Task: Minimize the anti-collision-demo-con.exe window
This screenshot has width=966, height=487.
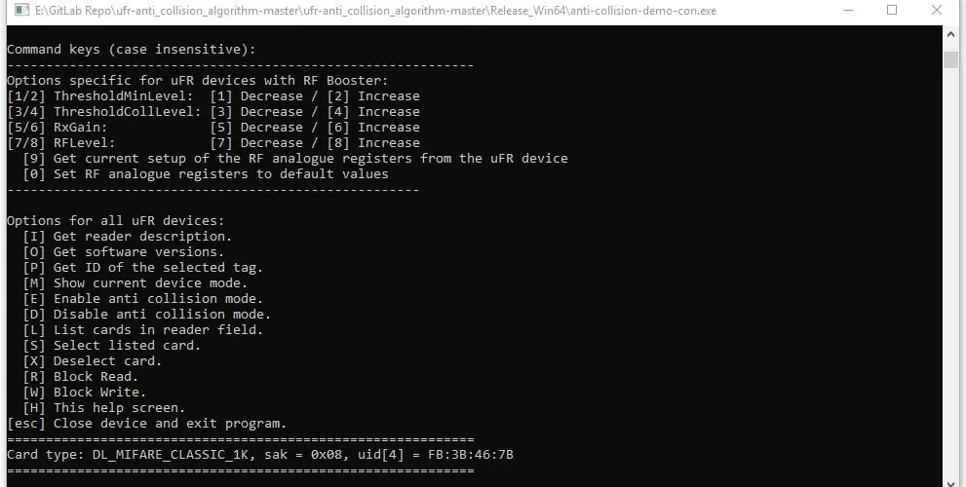Action: coord(848,11)
